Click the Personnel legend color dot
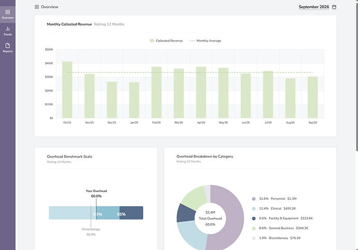This screenshot has width=358, height=250. point(254,199)
